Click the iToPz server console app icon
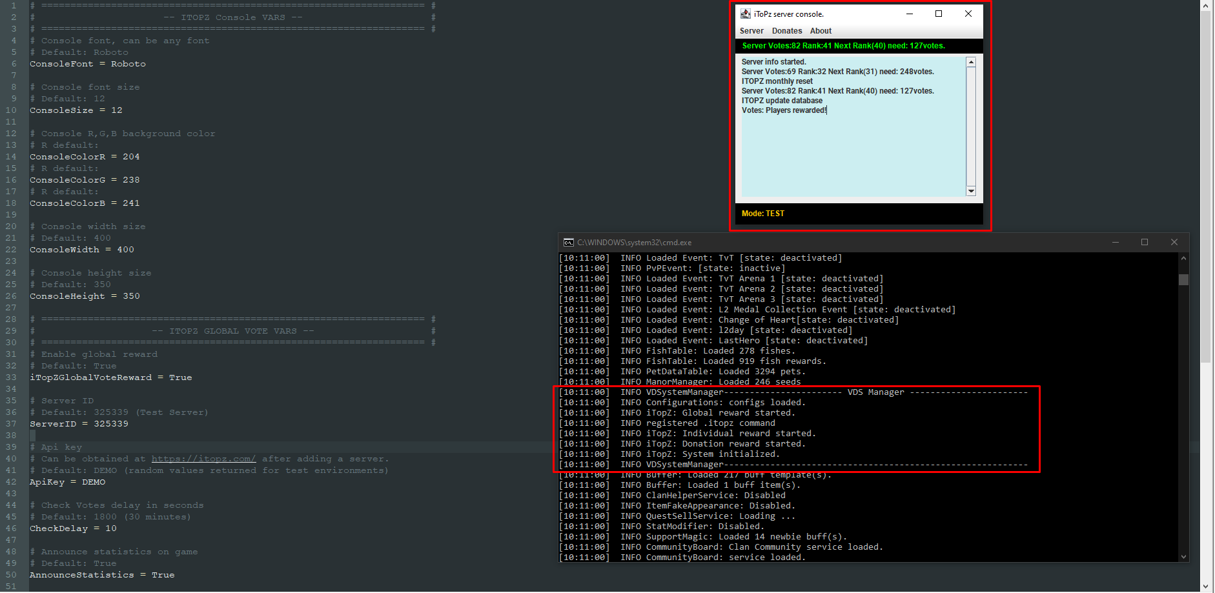1215x593 pixels. [746, 14]
